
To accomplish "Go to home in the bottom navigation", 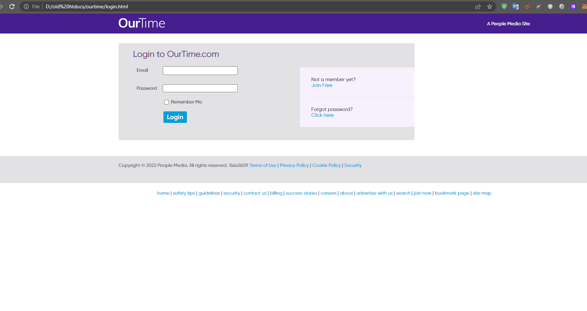I will (163, 193).
